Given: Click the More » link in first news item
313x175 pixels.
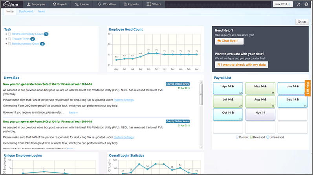Looking at the screenshot, I should click(73, 113).
